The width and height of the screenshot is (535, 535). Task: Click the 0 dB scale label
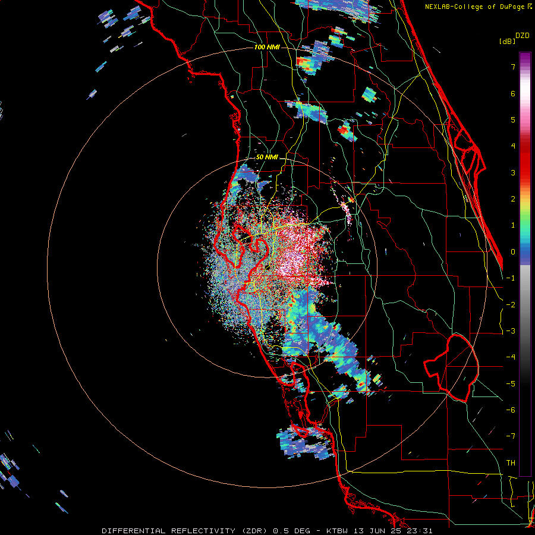513,252
